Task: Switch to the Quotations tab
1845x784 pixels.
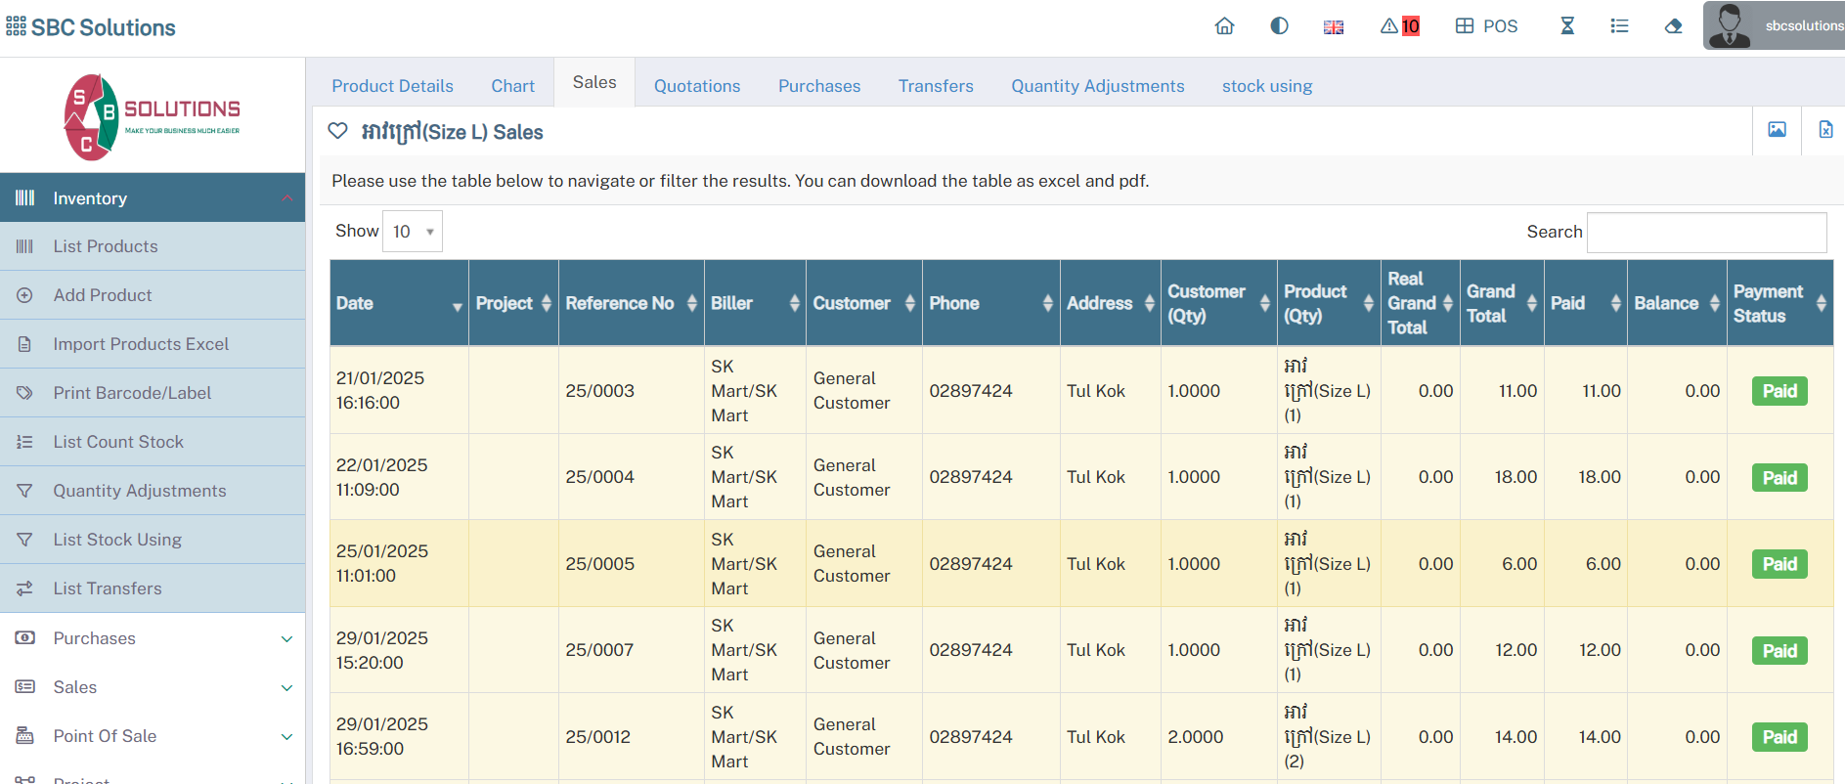Action: click(696, 86)
